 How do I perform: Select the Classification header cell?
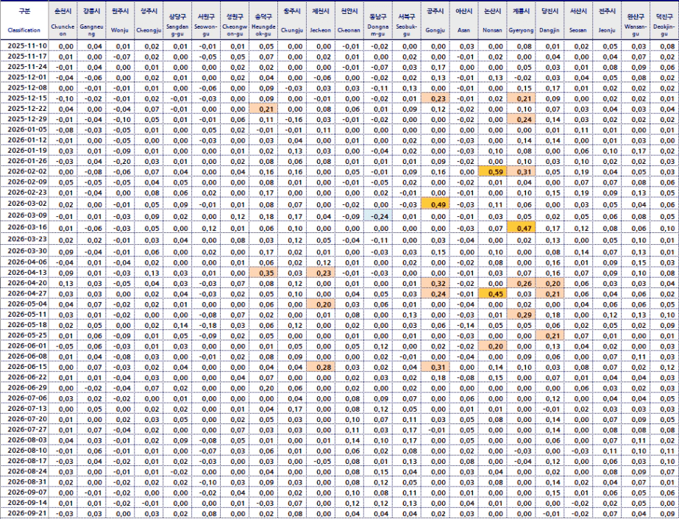coord(24,21)
